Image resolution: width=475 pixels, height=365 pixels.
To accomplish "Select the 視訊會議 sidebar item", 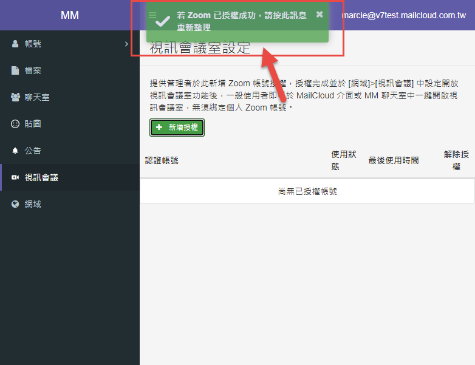I will (70, 177).
